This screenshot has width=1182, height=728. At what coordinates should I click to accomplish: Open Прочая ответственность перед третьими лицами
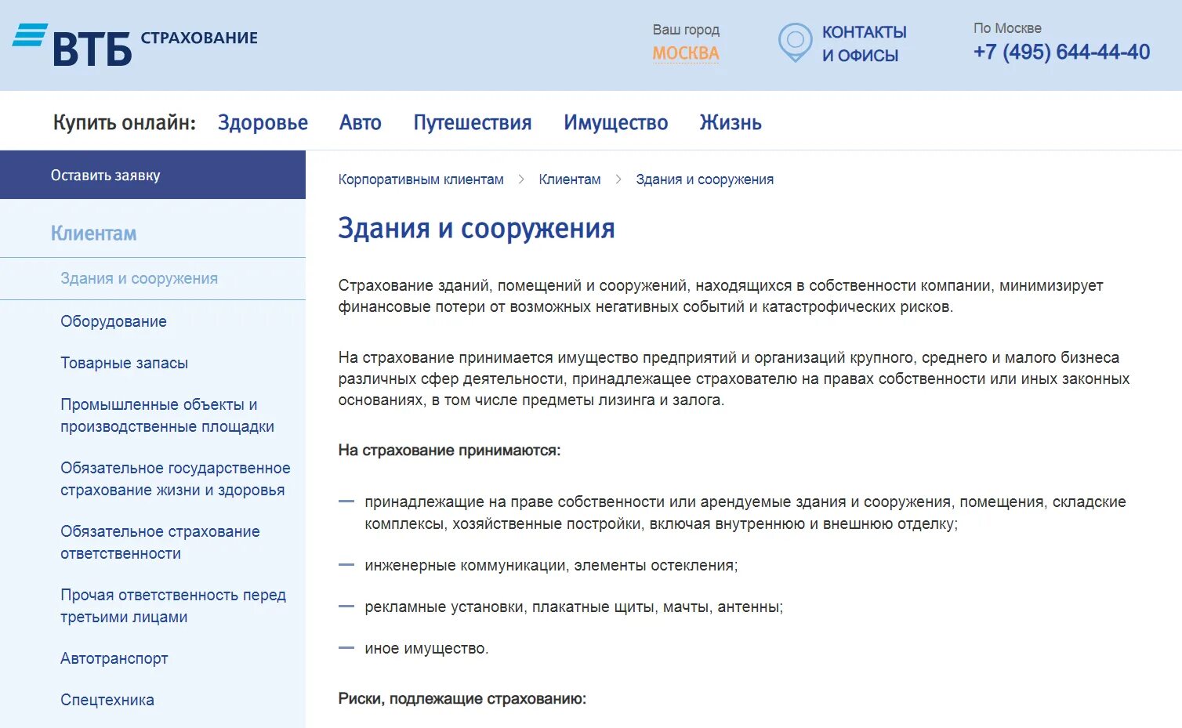point(173,606)
